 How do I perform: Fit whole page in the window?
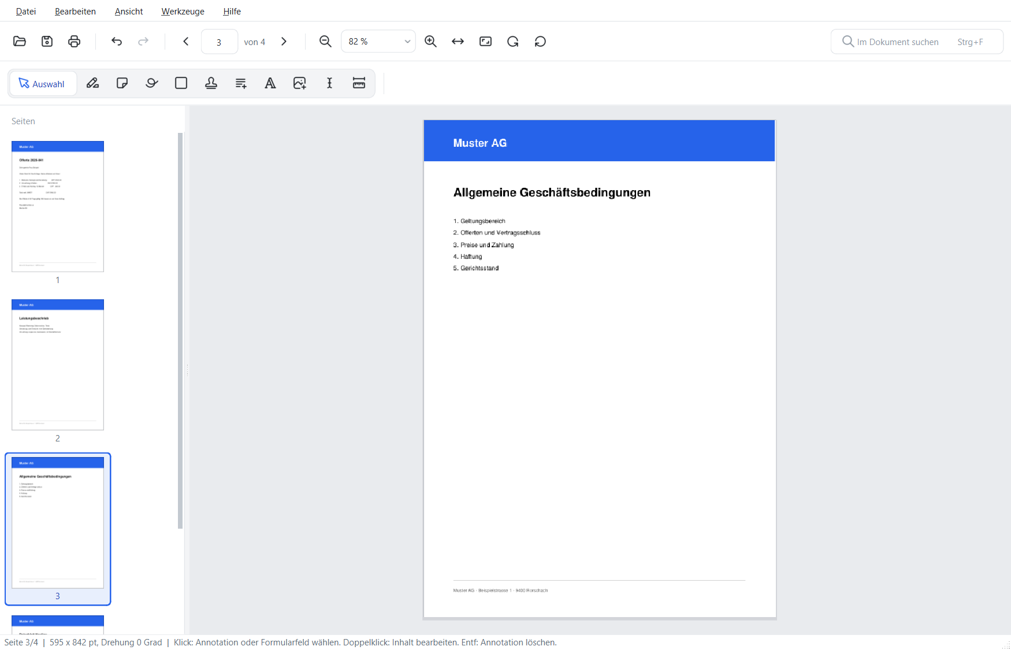pyautogui.click(x=485, y=41)
